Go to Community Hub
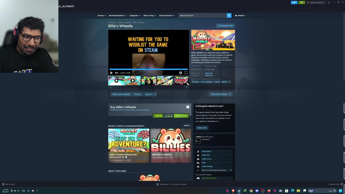Image resolution: width=345 pixels, height=194 pixels. tap(225, 26)
